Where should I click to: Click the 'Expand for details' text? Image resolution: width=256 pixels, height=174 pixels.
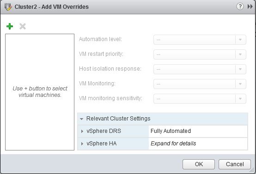(x=173, y=144)
